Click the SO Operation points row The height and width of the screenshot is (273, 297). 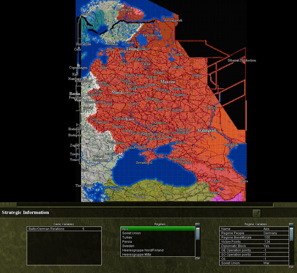click(254, 255)
